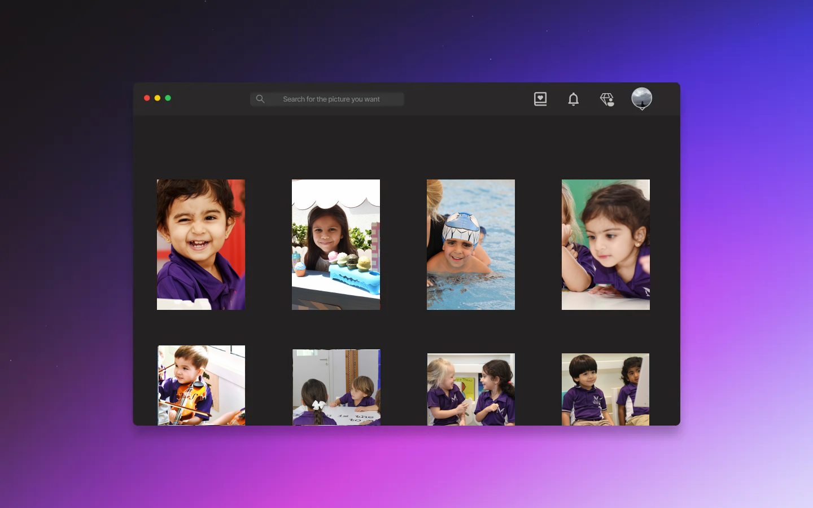The height and width of the screenshot is (508, 813).
Task: Close the window with red button
Action: (x=147, y=98)
